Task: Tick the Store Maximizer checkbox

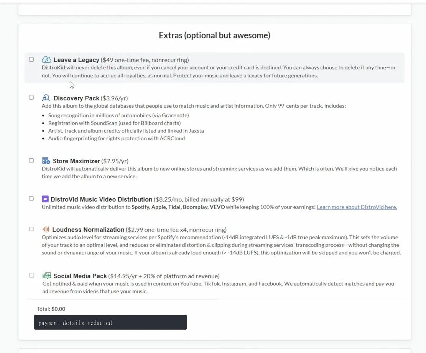Action: click(x=31, y=161)
